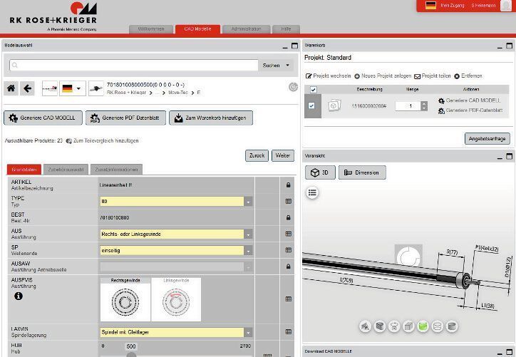Click the lock icon in the AUSAW row
Screen dimensions: 516x357
pos(288,267)
